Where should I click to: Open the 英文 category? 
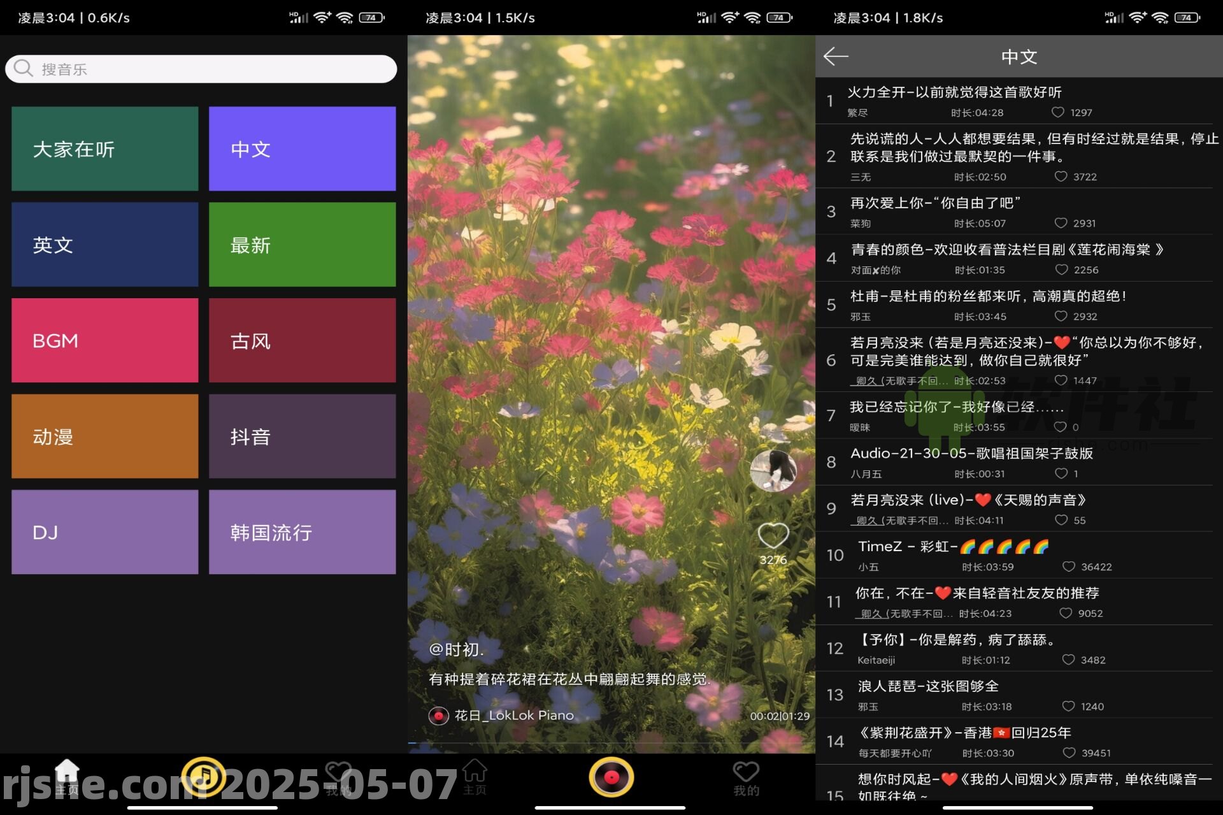104,245
